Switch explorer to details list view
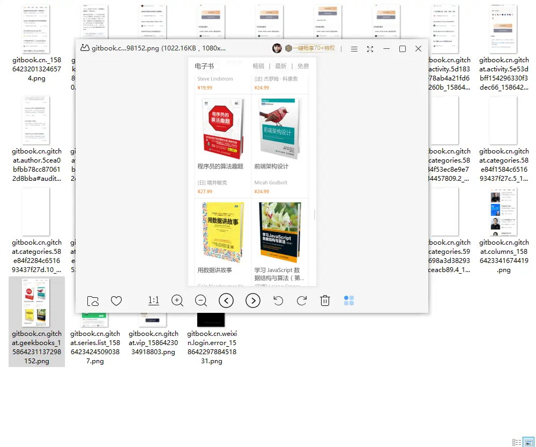The height and width of the screenshot is (447, 536). (x=517, y=442)
